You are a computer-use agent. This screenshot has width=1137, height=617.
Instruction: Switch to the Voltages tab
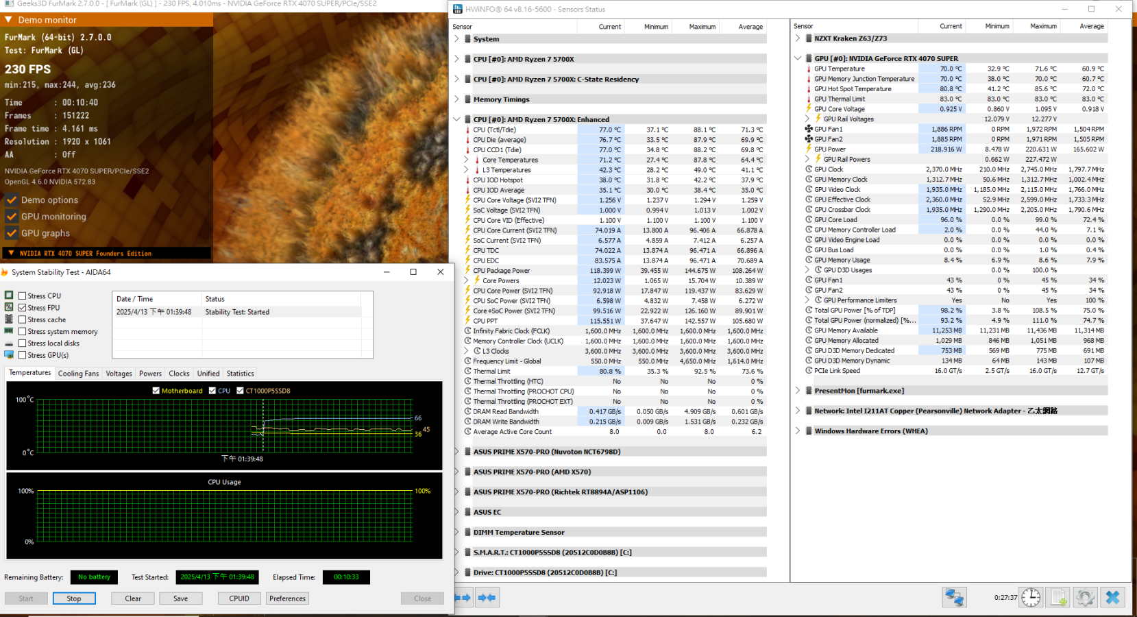[x=119, y=374]
